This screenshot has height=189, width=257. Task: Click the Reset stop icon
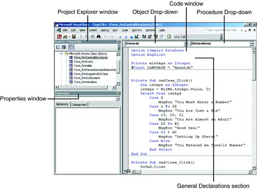pyautogui.click(x=132, y=37)
